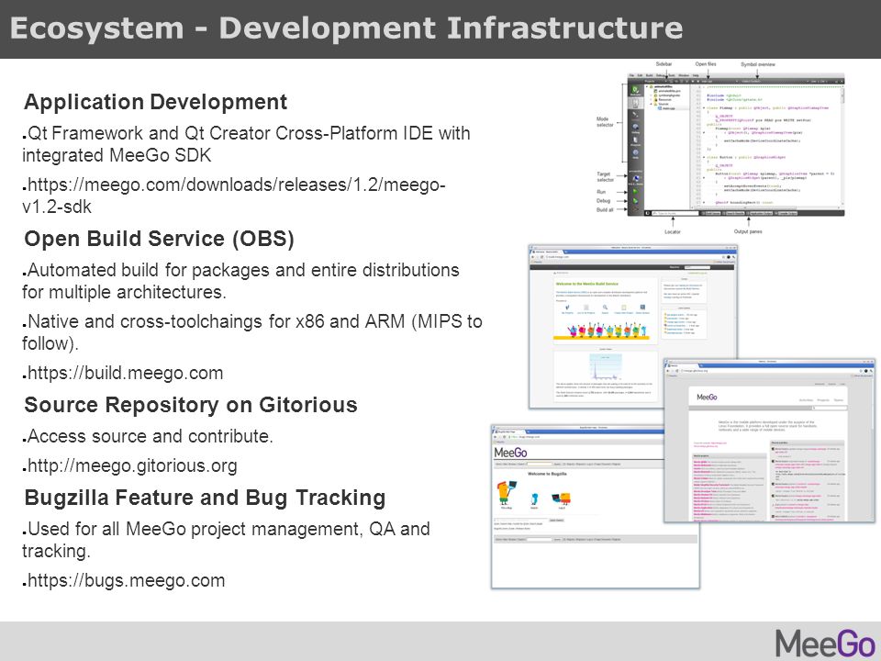This screenshot has width=881, height=661.
Task: Click the colorful mascots banner on OBS page
Action: 601,331
